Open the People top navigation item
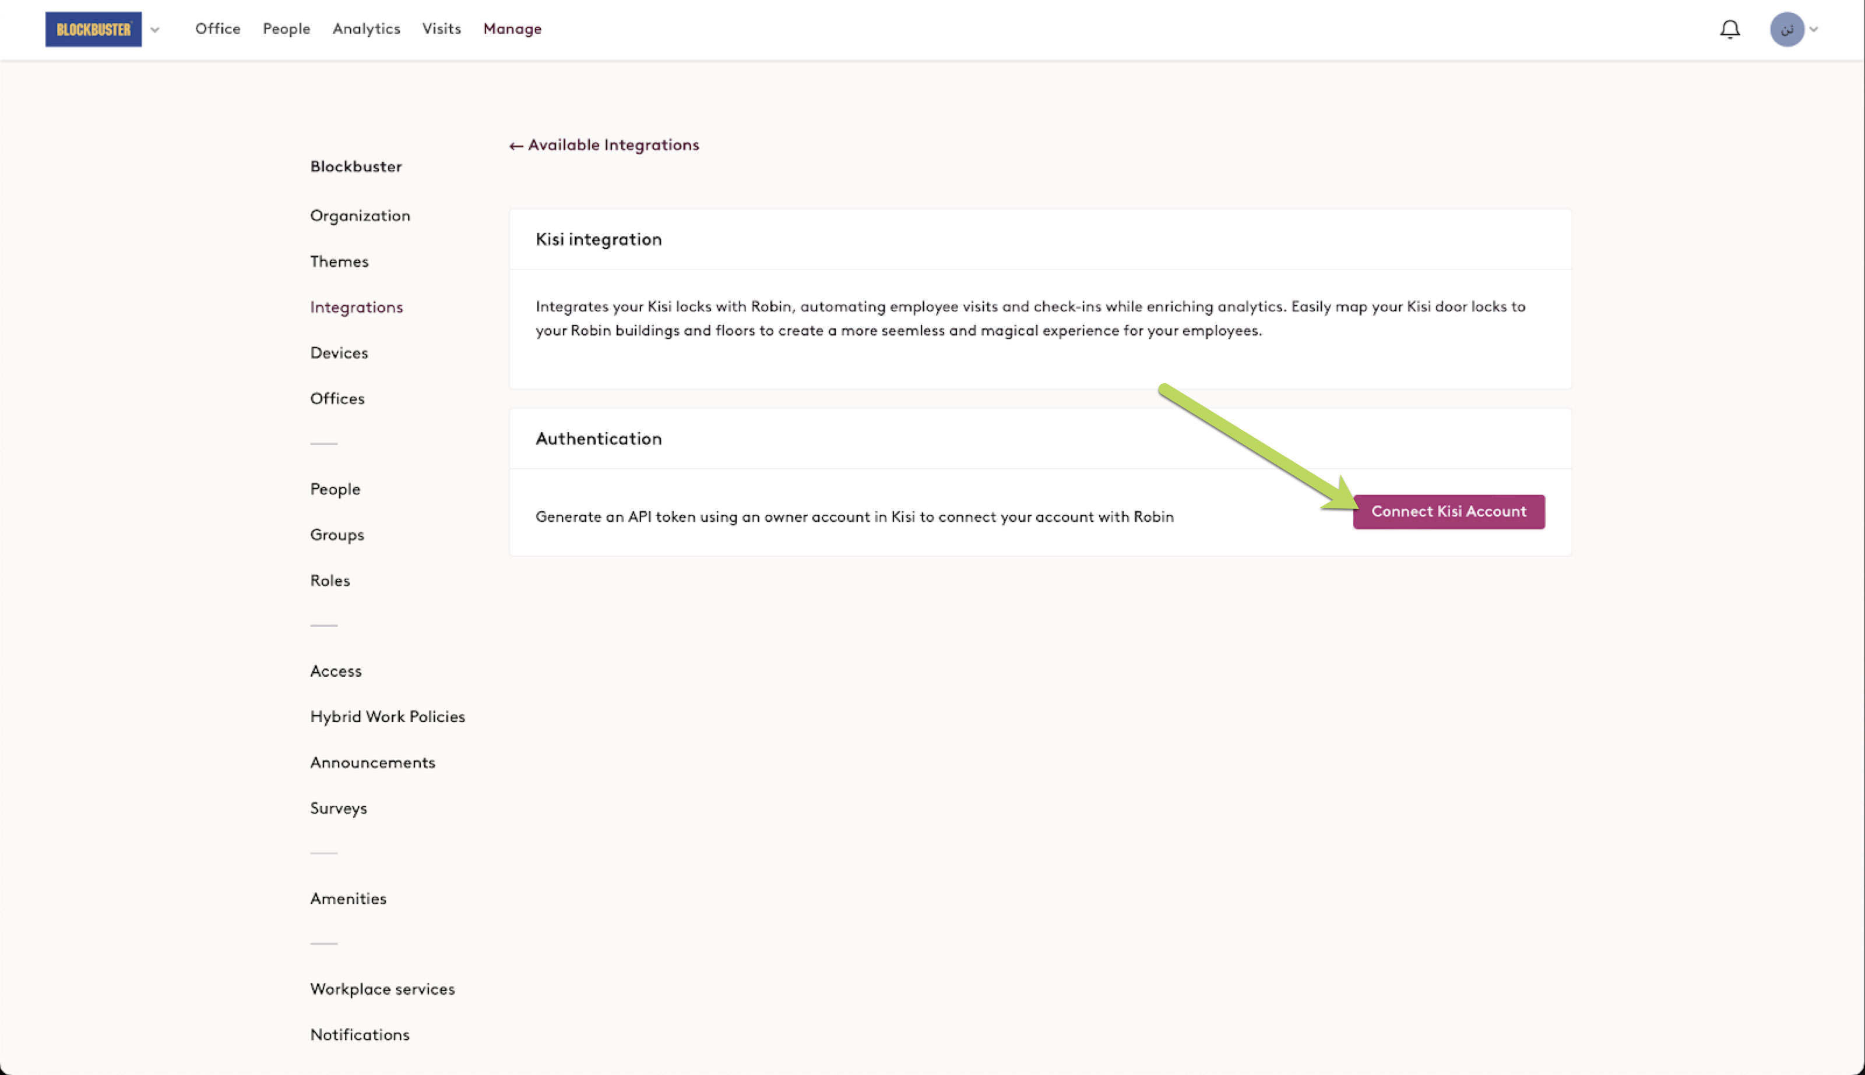The height and width of the screenshot is (1075, 1865). click(287, 29)
